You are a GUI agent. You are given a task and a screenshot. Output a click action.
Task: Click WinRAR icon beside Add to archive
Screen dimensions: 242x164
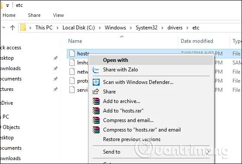tap(96, 101)
